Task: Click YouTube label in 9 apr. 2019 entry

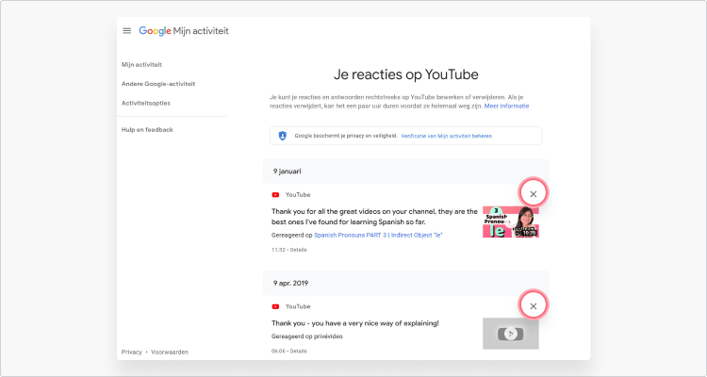Action: click(298, 306)
